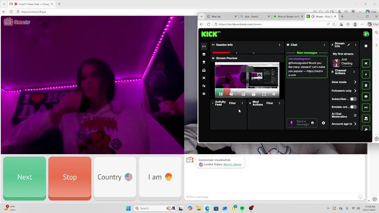This screenshot has height=213, width=379.
Task: Open the OmeTV emoji picker smiley
Action: click(x=360, y=197)
